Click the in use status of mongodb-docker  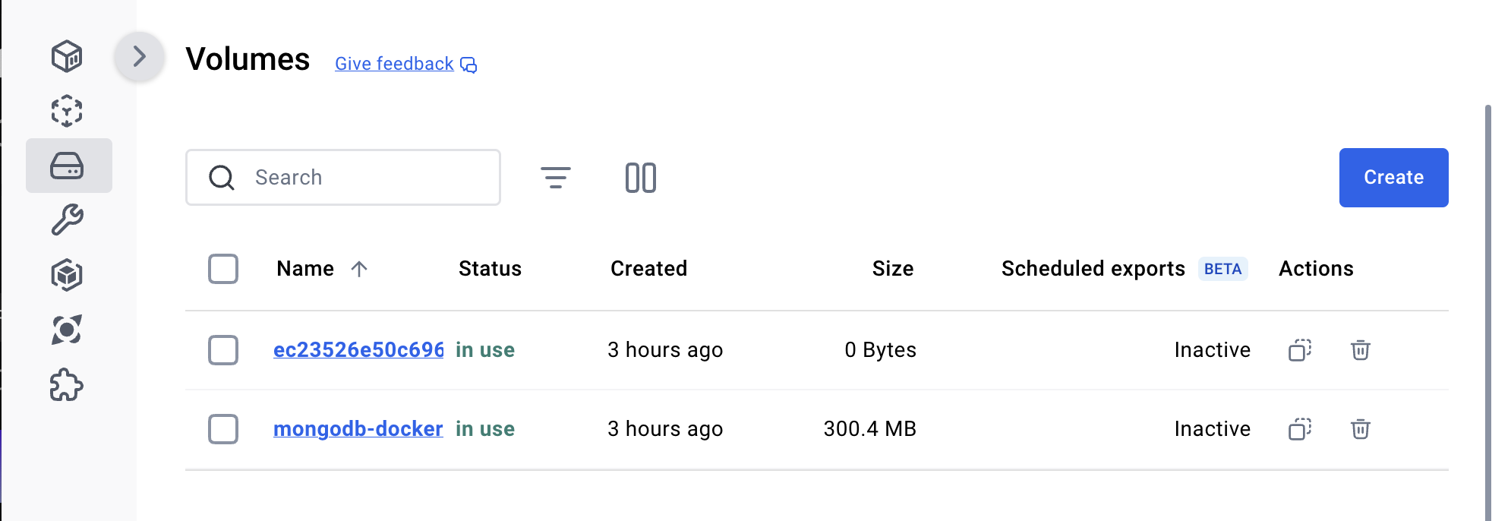click(x=485, y=429)
